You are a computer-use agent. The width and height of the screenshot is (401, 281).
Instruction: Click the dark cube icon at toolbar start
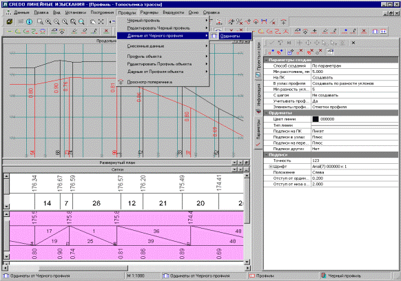click(x=10, y=22)
